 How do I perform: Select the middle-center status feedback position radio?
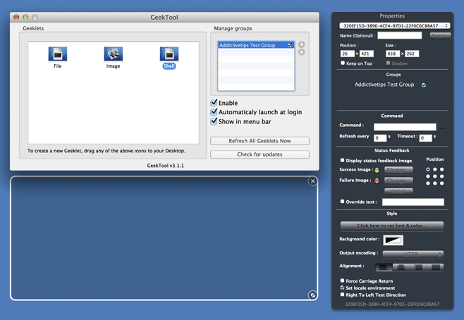click(434, 176)
